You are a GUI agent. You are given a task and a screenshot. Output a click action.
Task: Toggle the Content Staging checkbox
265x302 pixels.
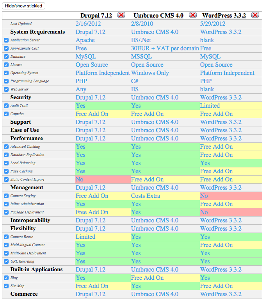coord(6,196)
